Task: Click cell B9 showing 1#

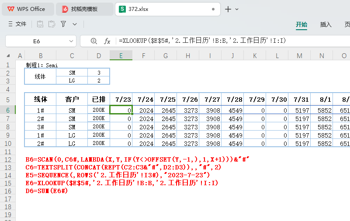Action: point(40,135)
